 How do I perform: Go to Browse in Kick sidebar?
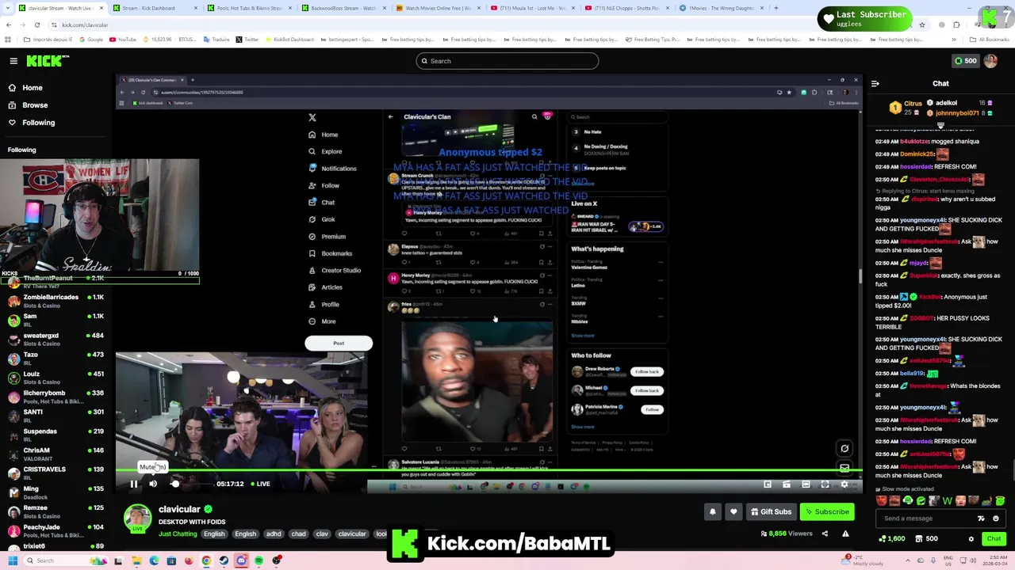(35, 105)
